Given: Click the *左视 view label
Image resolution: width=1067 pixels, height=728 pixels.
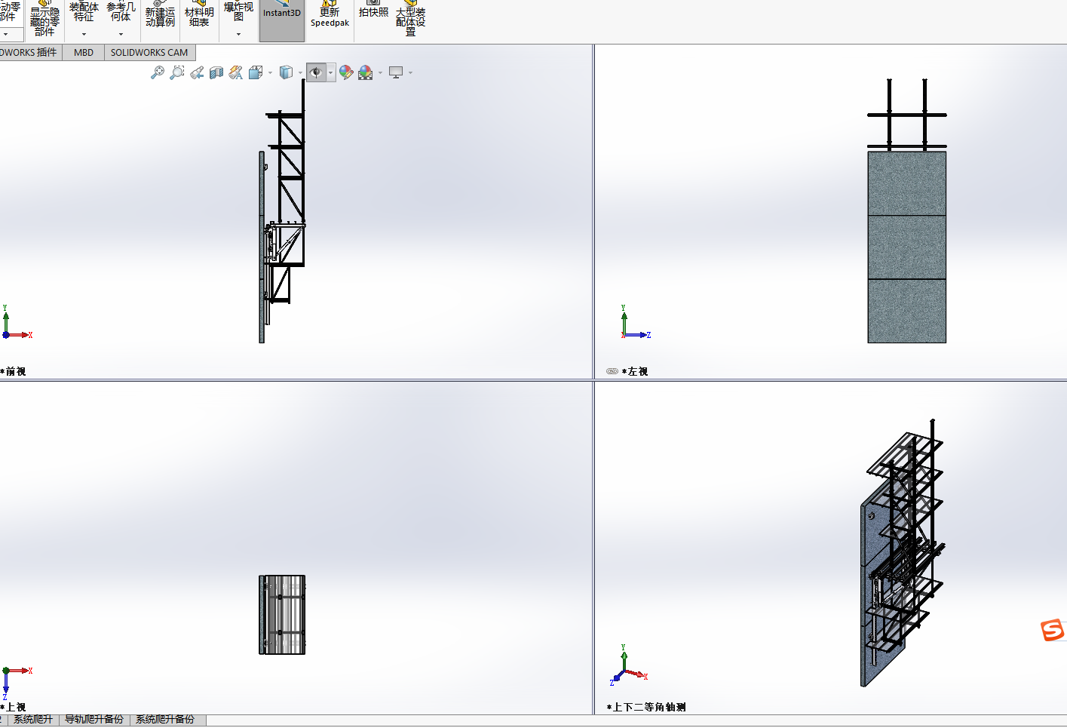Looking at the screenshot, I should (x=635, y=371).
